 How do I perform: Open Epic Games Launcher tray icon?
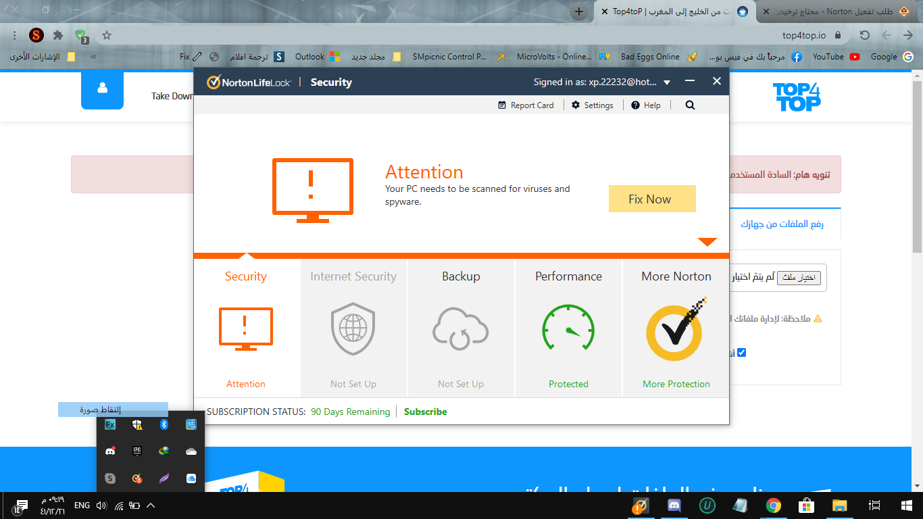137,451
